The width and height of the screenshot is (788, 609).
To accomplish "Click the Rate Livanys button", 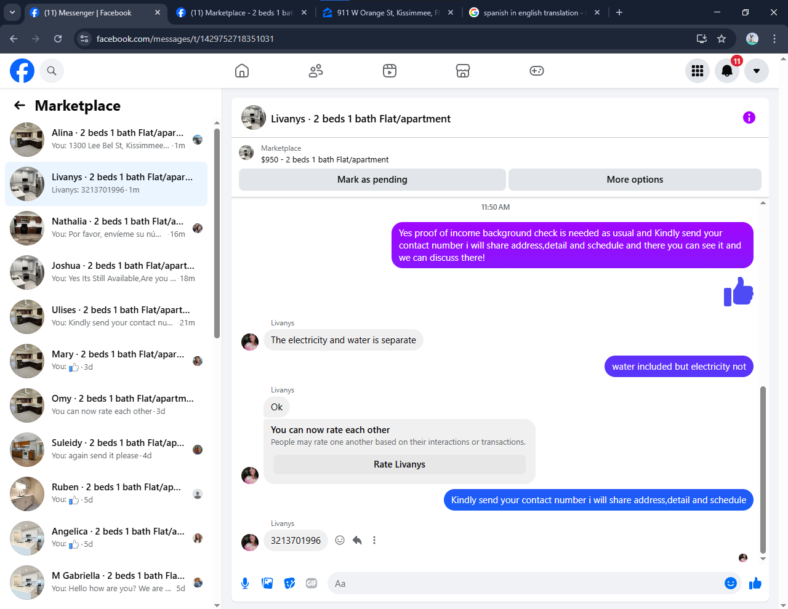I will [x=400, y=464].
